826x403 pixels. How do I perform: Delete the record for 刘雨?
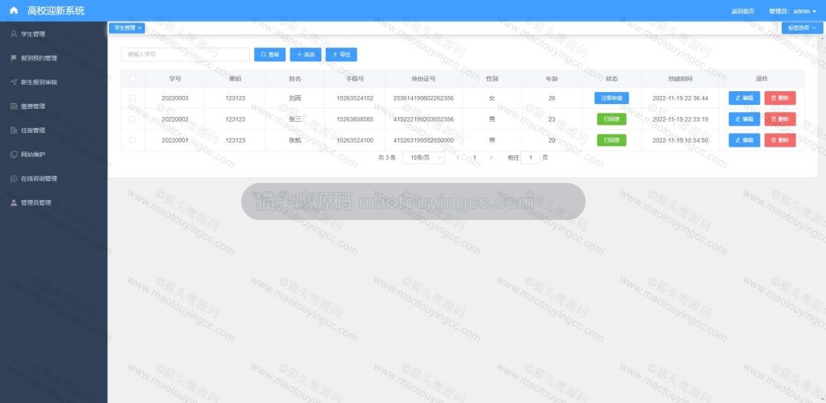coord(780,98)
